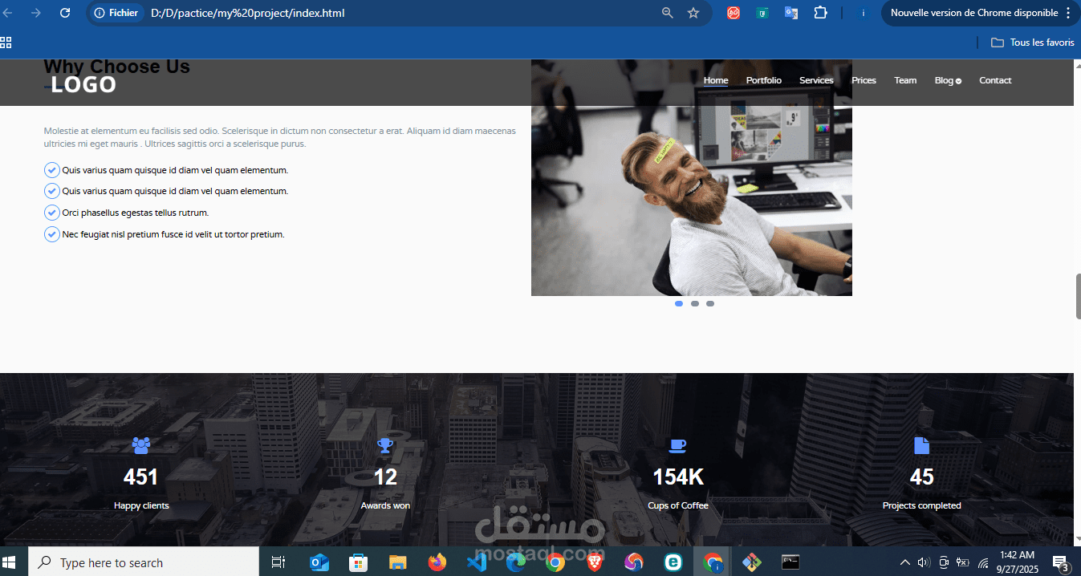Viewport: 1081px width, 576px height.
Task: Launch Outlook from the taskbar
Action: 319,562
